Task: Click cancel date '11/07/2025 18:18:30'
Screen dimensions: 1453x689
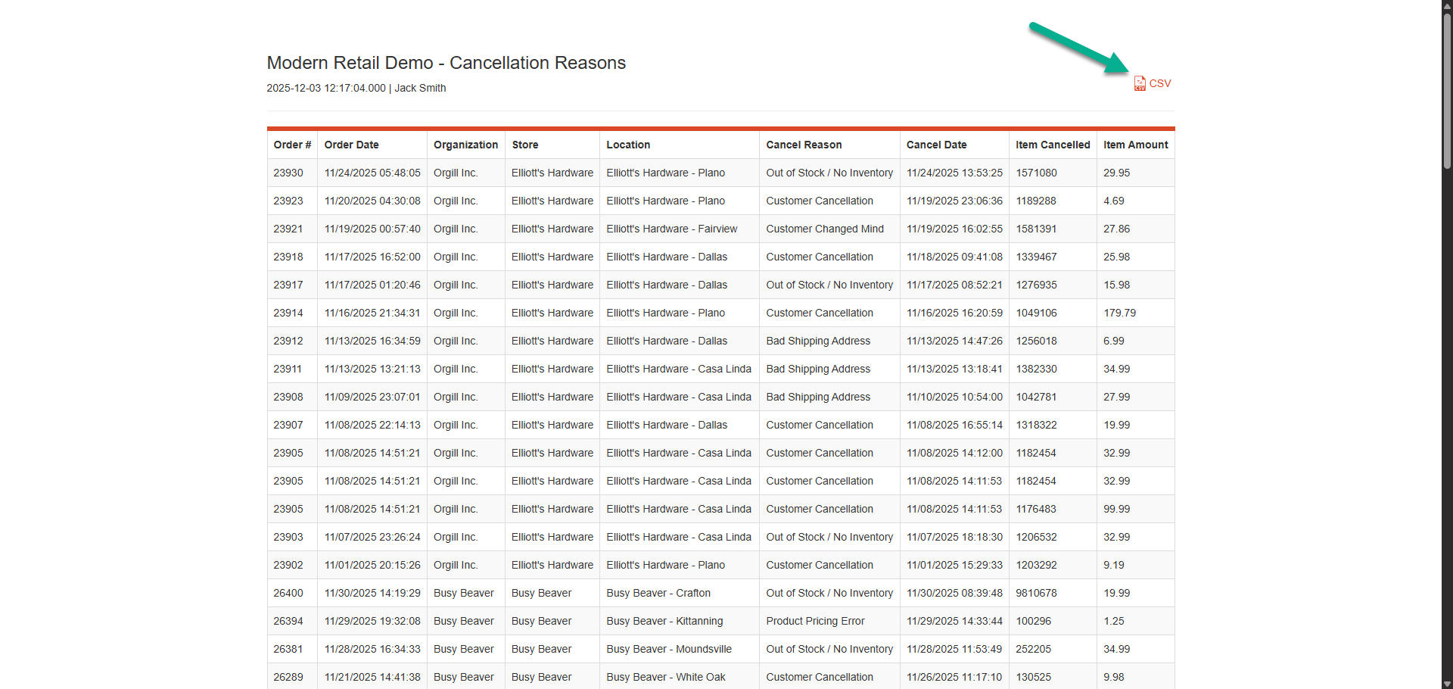Action: coord(954,537)
